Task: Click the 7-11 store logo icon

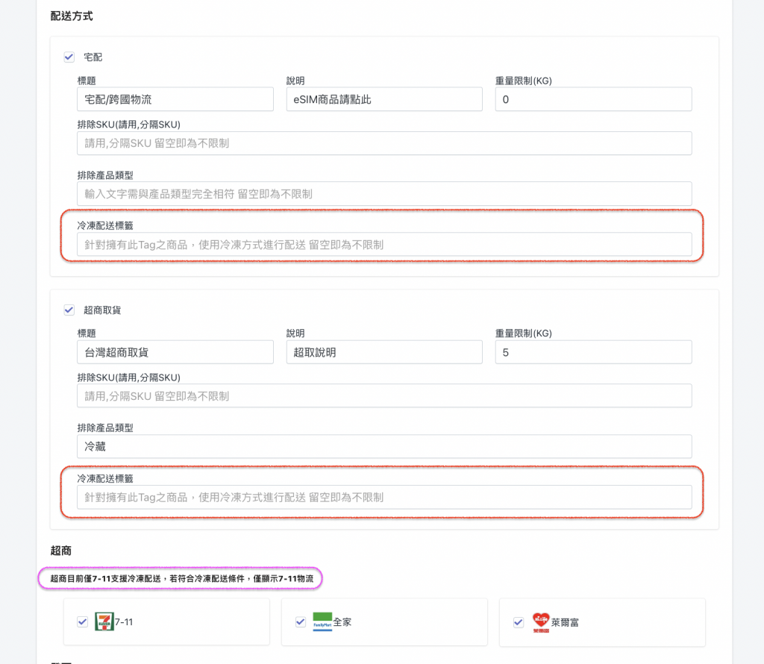Action: pyautogui.click(x=104, y=621)
